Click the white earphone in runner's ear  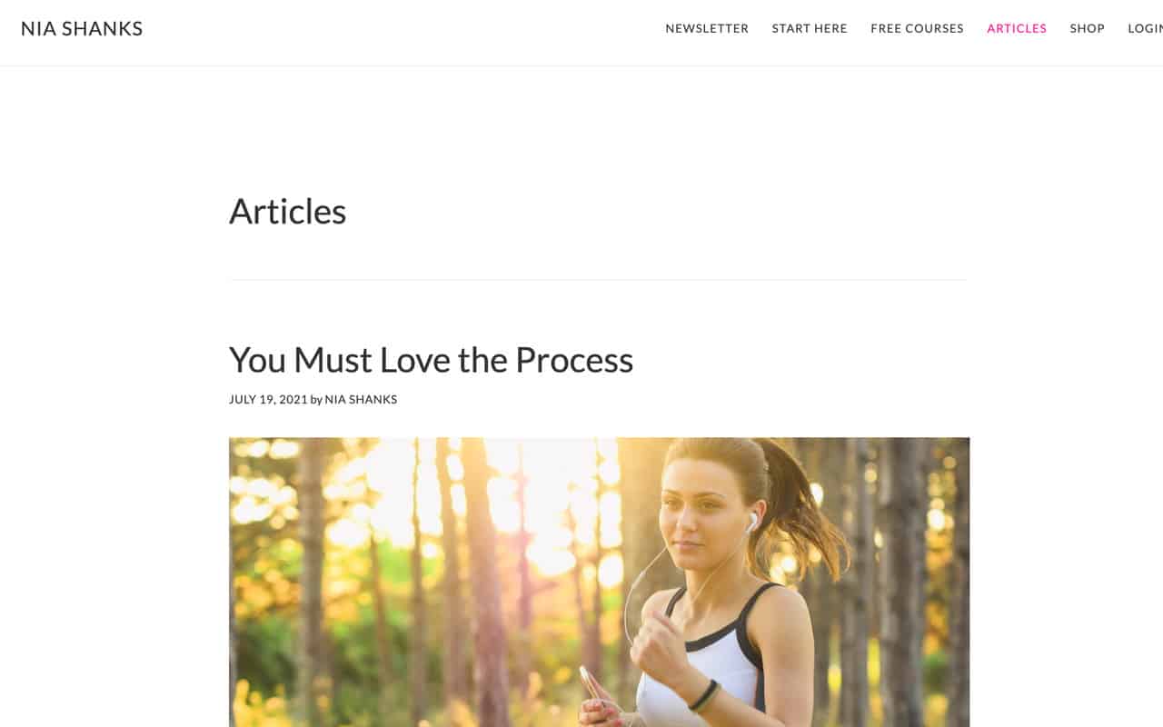point(751,523)
